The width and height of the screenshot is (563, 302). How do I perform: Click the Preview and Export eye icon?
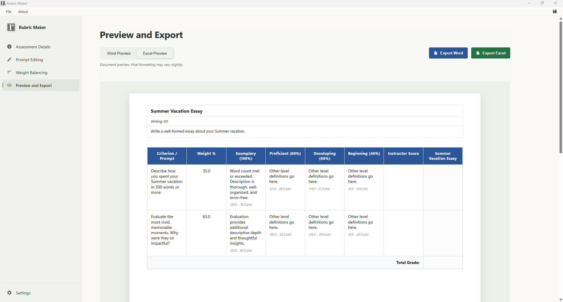point(9,85)
